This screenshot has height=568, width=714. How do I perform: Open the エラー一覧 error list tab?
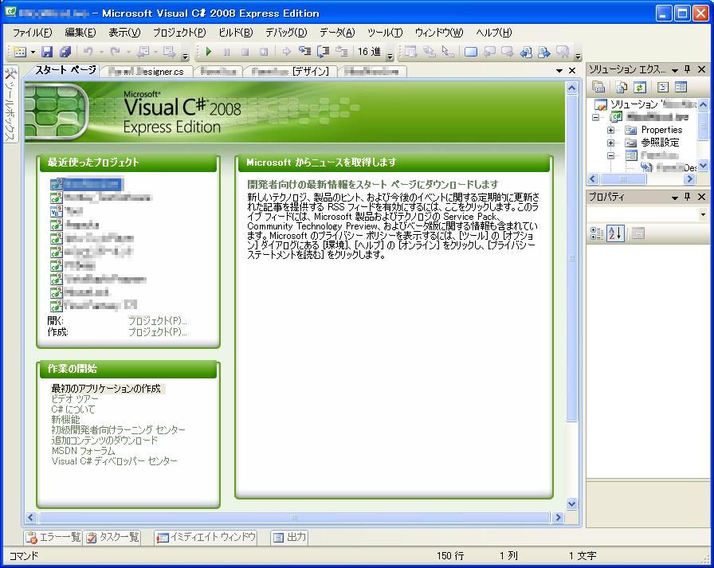tap(53, 537)
